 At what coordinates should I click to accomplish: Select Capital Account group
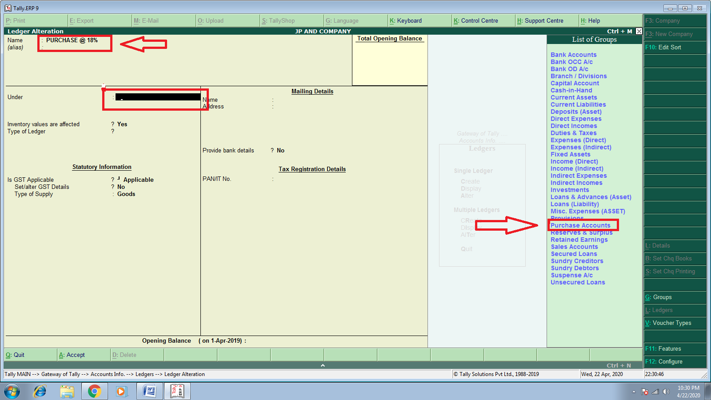[575, 83]
